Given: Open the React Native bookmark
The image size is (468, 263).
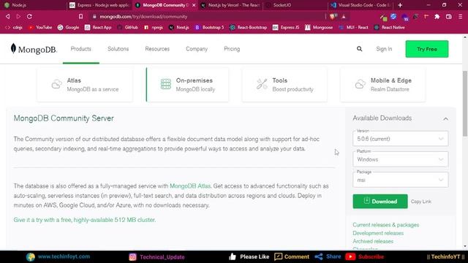Looking at the screenshot, I should [x=390, y=28].
